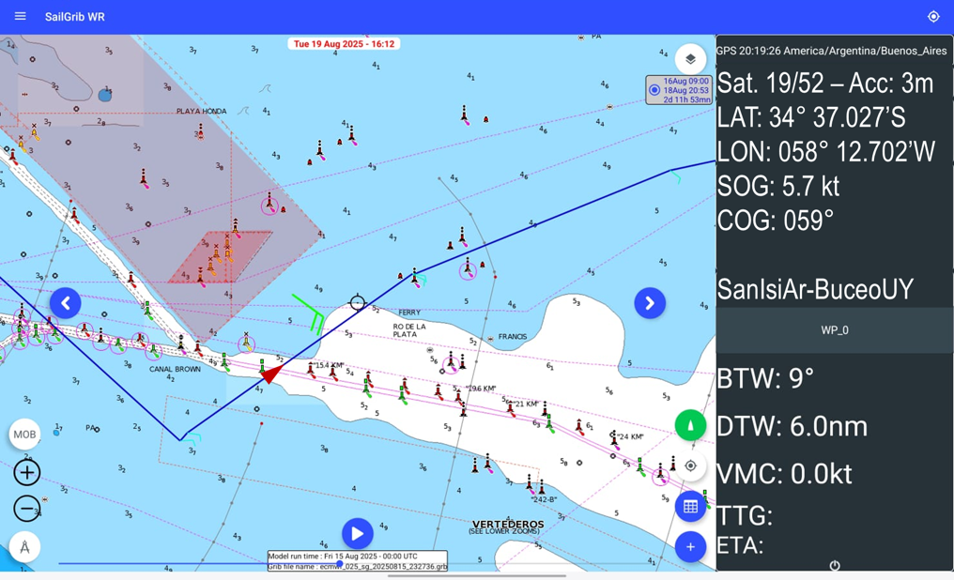Tap the Tue 19 Aug time banner
954x580 pixels.
(344, 43)
